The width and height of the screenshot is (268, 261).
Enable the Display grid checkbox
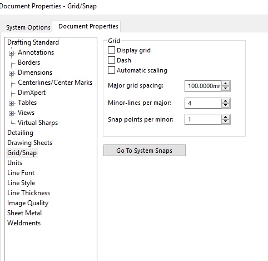coord(111,50)
